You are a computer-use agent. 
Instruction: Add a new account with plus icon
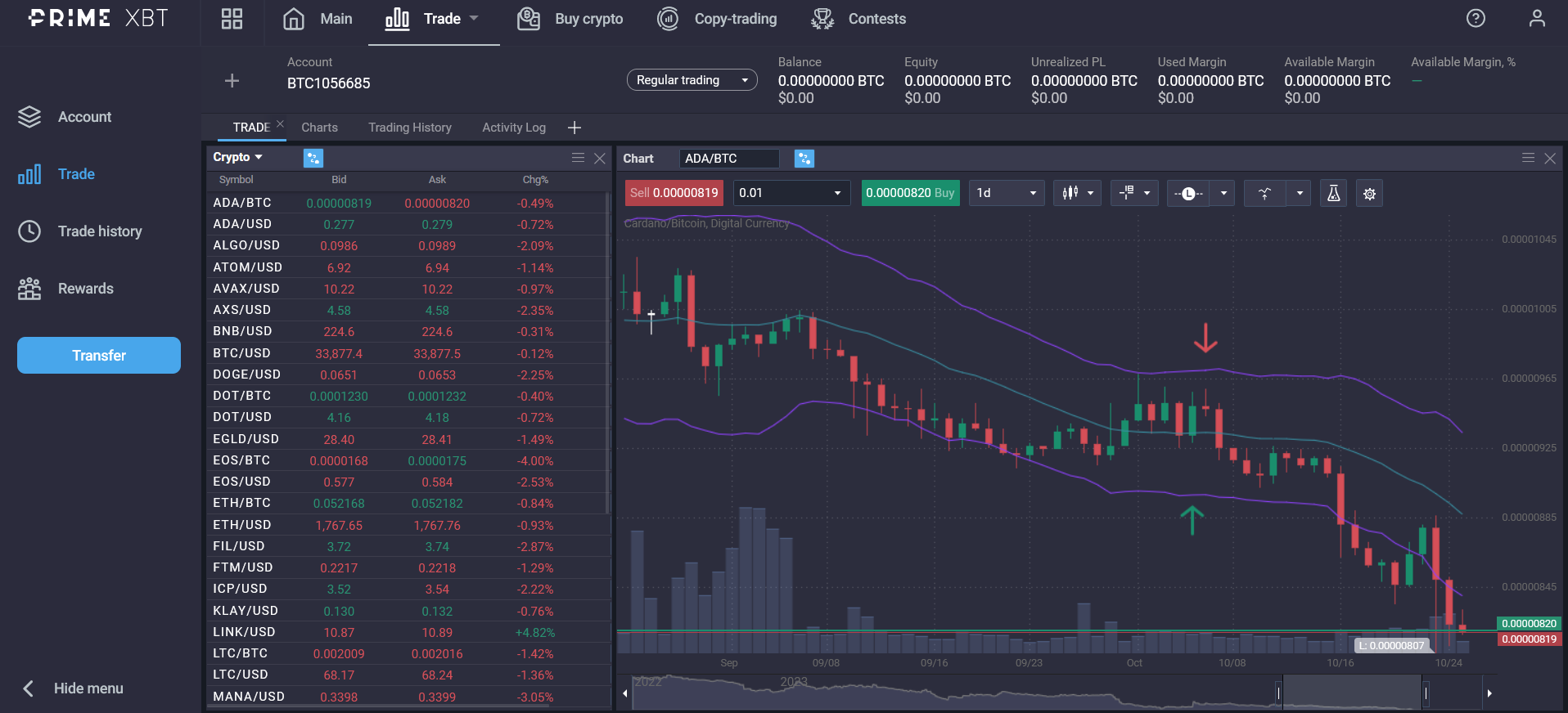coord(232,80)
